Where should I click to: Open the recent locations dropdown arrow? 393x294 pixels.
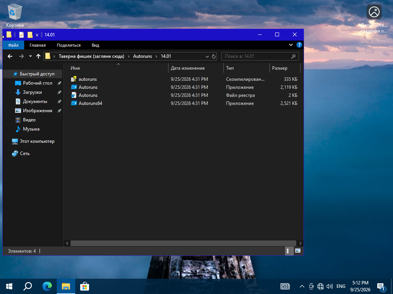pyautogui.click(x=30, y=56)
